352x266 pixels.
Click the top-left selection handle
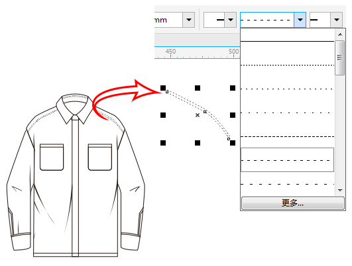point(163,88)
